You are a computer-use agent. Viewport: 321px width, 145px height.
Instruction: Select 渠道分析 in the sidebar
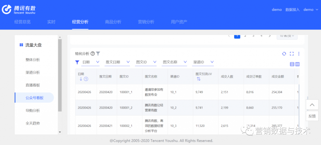tap(33, 72)
